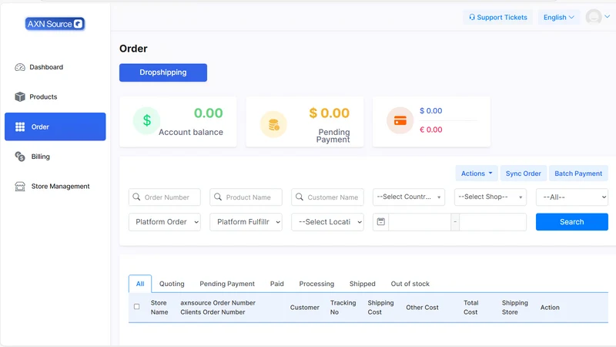
Task: Click the Billing coins icon
Action: pyautogui.click(x=20, y=157)
